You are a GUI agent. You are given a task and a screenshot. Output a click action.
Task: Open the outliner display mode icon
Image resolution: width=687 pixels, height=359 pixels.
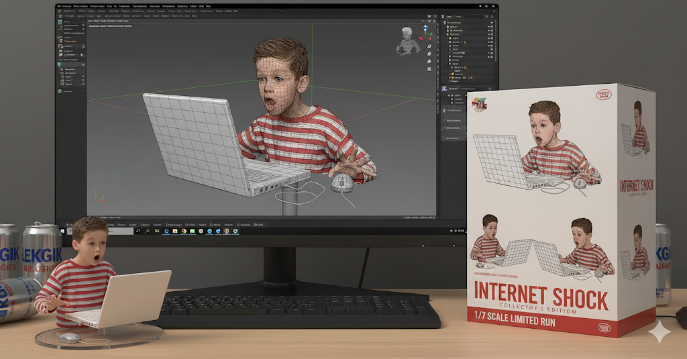coord(444,17)
